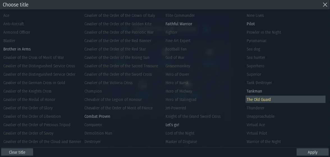The width and height of the screenshot is (330, 157).
Task: Choose the 'Faithful Warrior' title
Action: (x=179, y=24)
